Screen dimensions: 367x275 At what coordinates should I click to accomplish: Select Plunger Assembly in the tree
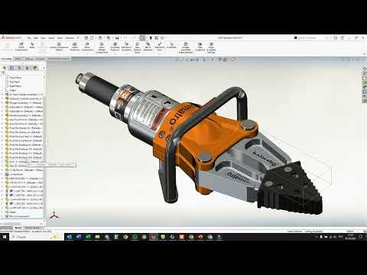point(24,102)
